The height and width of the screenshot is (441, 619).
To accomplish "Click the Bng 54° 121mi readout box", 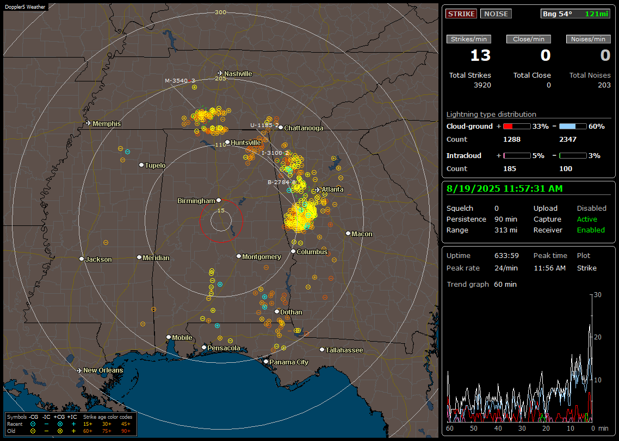I will 575,14.
